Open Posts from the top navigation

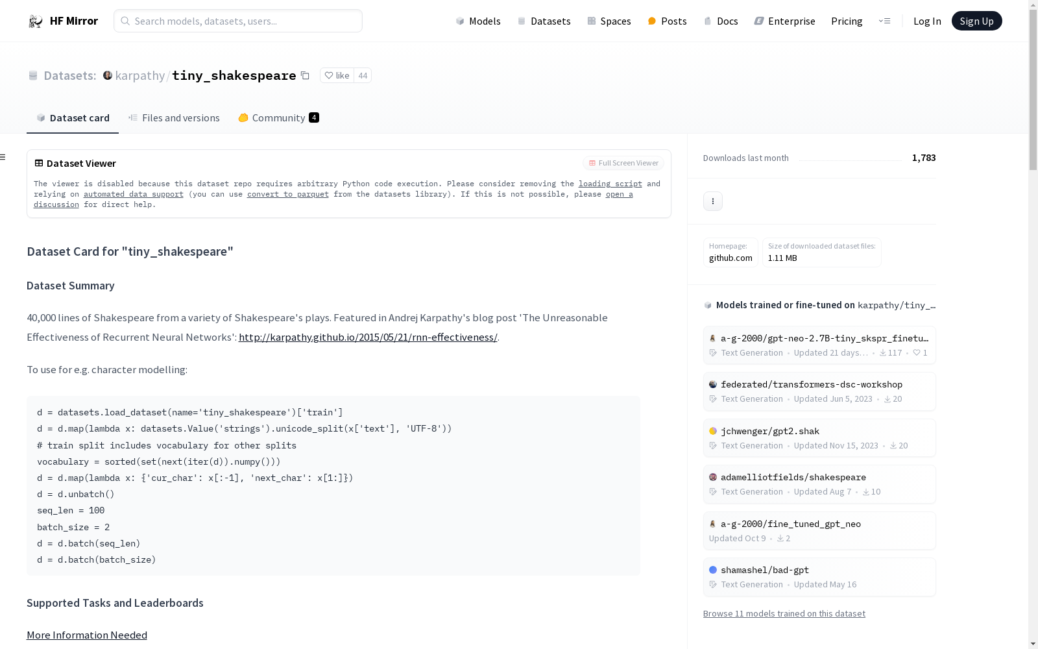tap(667, 21)
